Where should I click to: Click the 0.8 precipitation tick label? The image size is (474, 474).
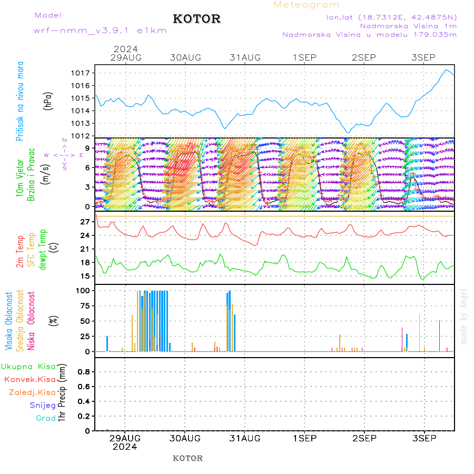(x=84, y=372)
